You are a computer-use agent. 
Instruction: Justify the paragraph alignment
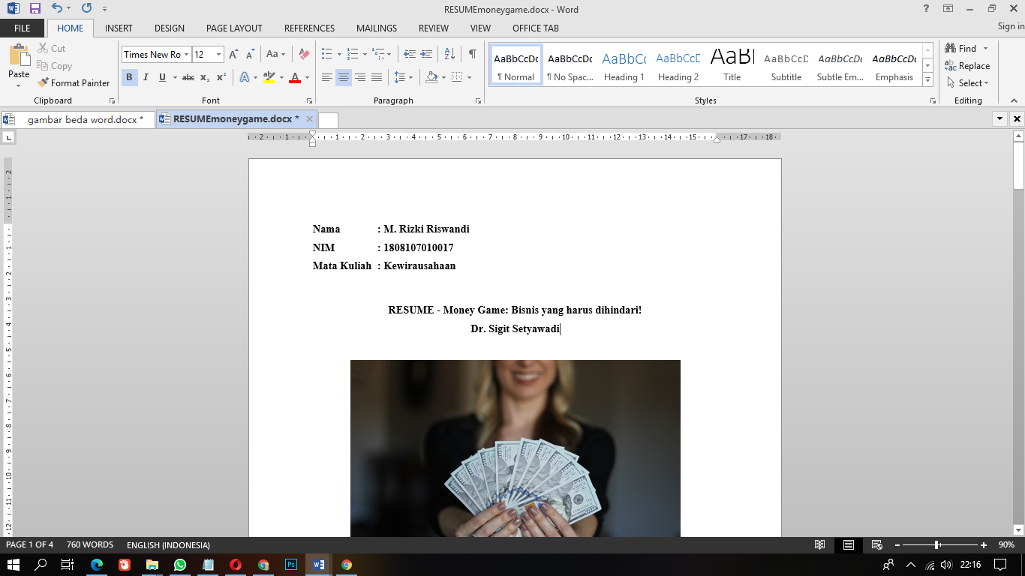click(x=376, y=76)
